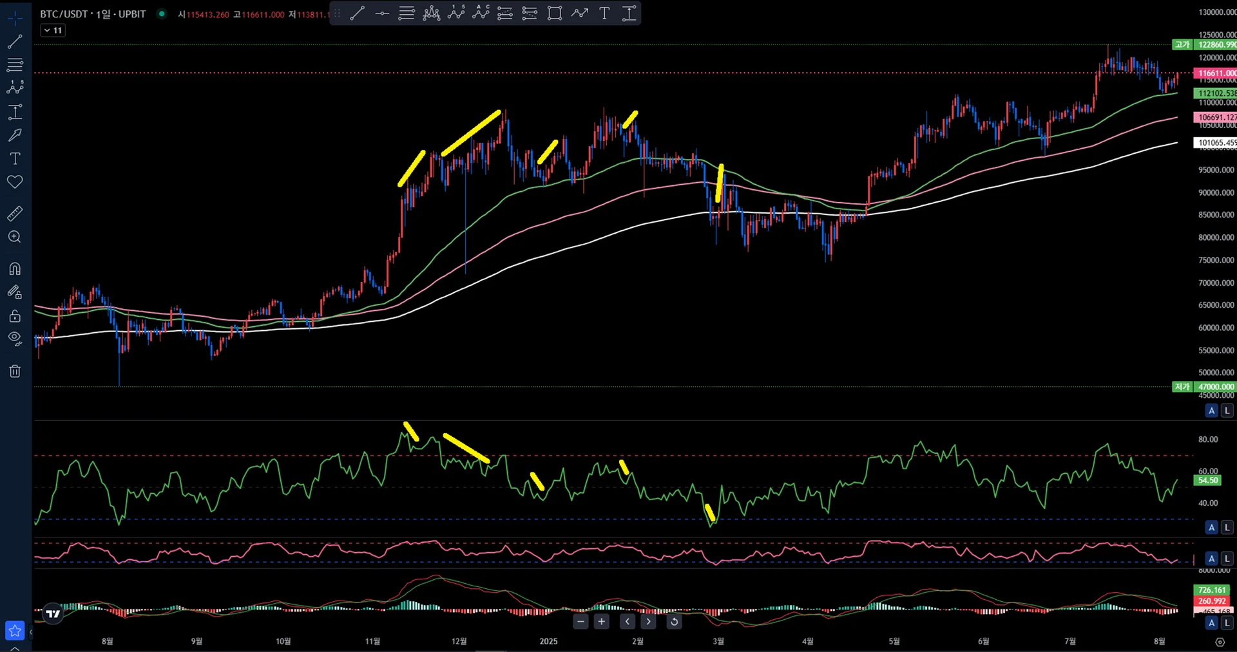Click the white MA value label 101065
Viewport: 1237px width, 652px height.
pos(1215,143)
